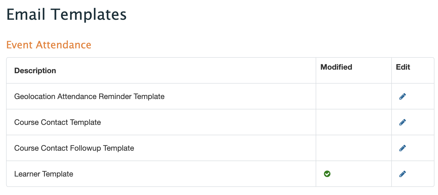Click 'Attendance' in the orange section heading
The image size is (438, 195).
point(63,45)
